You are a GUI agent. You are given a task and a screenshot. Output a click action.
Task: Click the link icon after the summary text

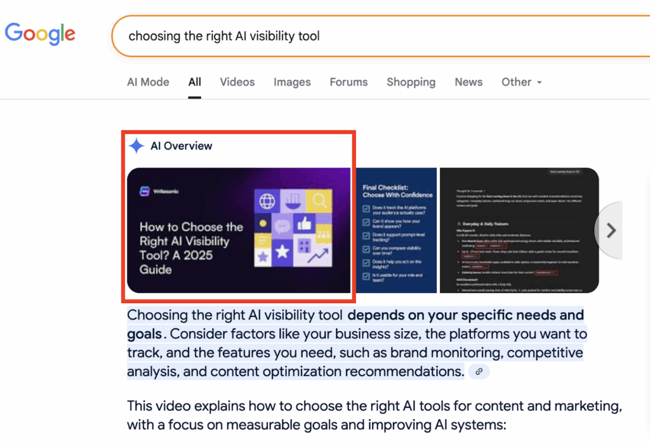pos(479,372)
